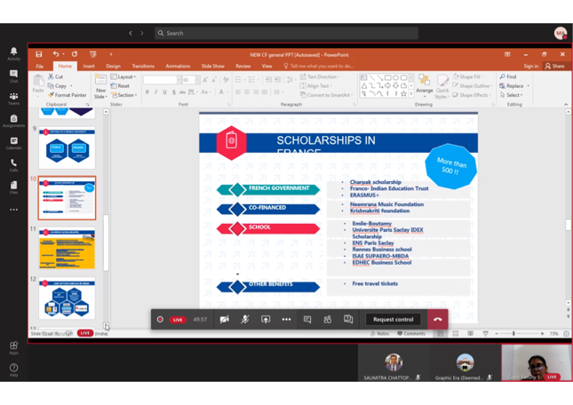Expand the Section dropdown in Slides group
The width and height of the screenshot is (573, 405).
pos(125,95)
